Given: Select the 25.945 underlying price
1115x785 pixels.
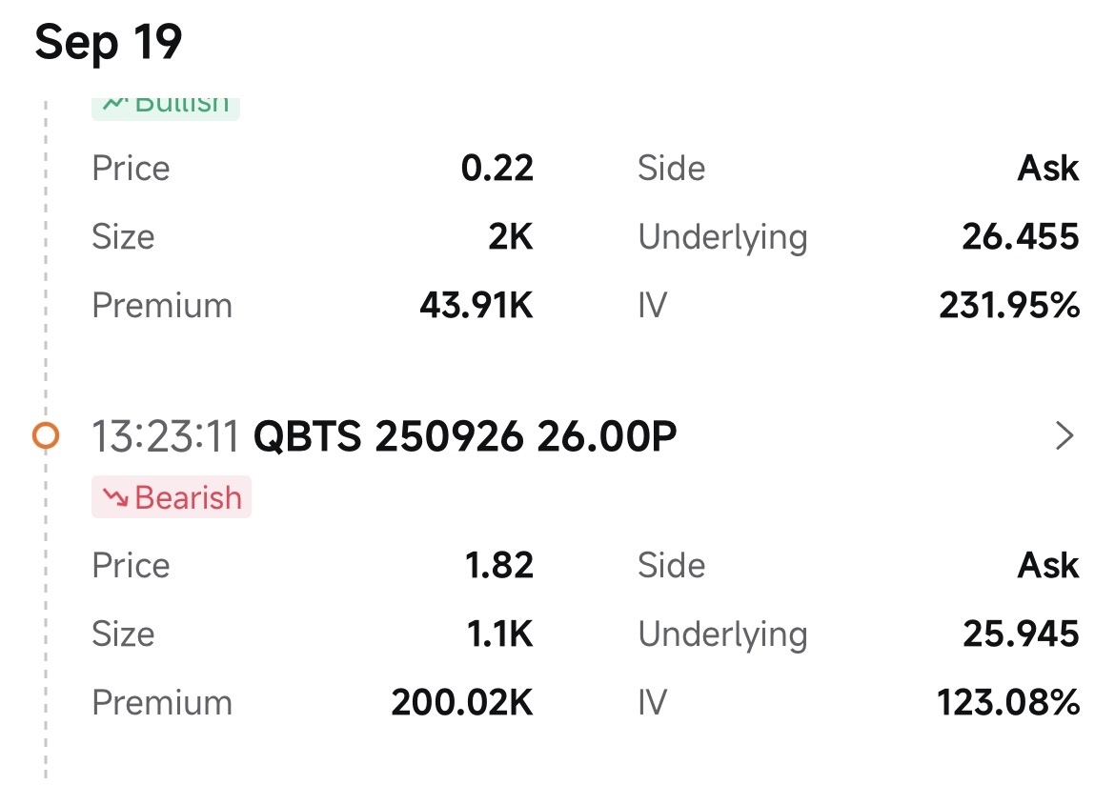Looking at the screenshot, I should [1021, 634].
